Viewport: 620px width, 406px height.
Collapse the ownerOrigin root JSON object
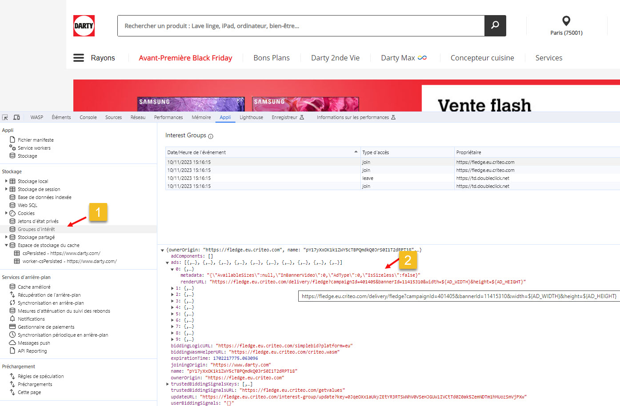coord(162,250)
